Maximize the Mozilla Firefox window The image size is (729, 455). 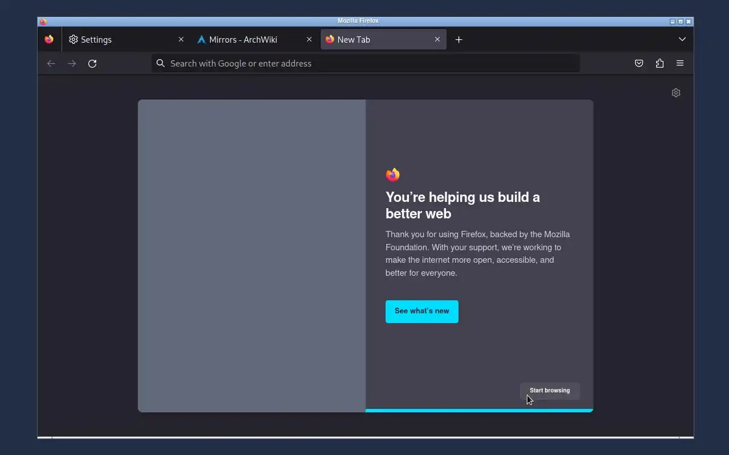click(681, 22)
